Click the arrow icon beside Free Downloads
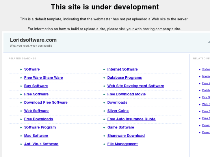This screenshot has width=210, height=157. click(21, 119)
